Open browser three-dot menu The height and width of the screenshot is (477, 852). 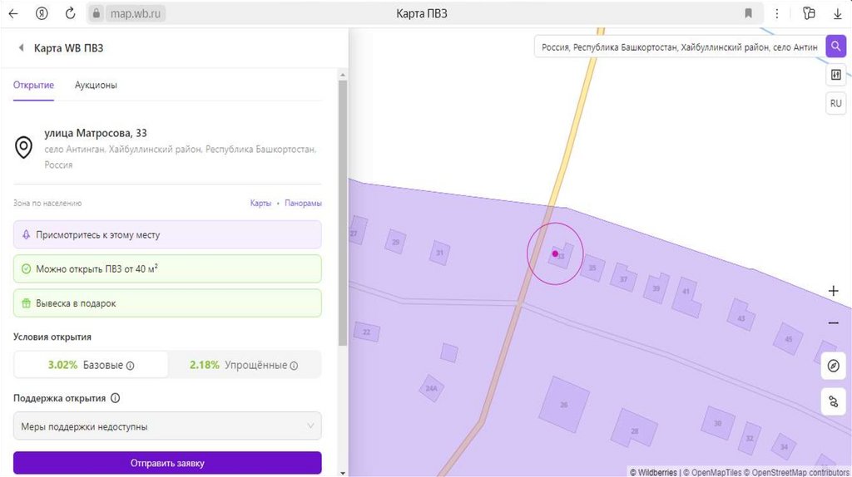[x=777, y=14]
